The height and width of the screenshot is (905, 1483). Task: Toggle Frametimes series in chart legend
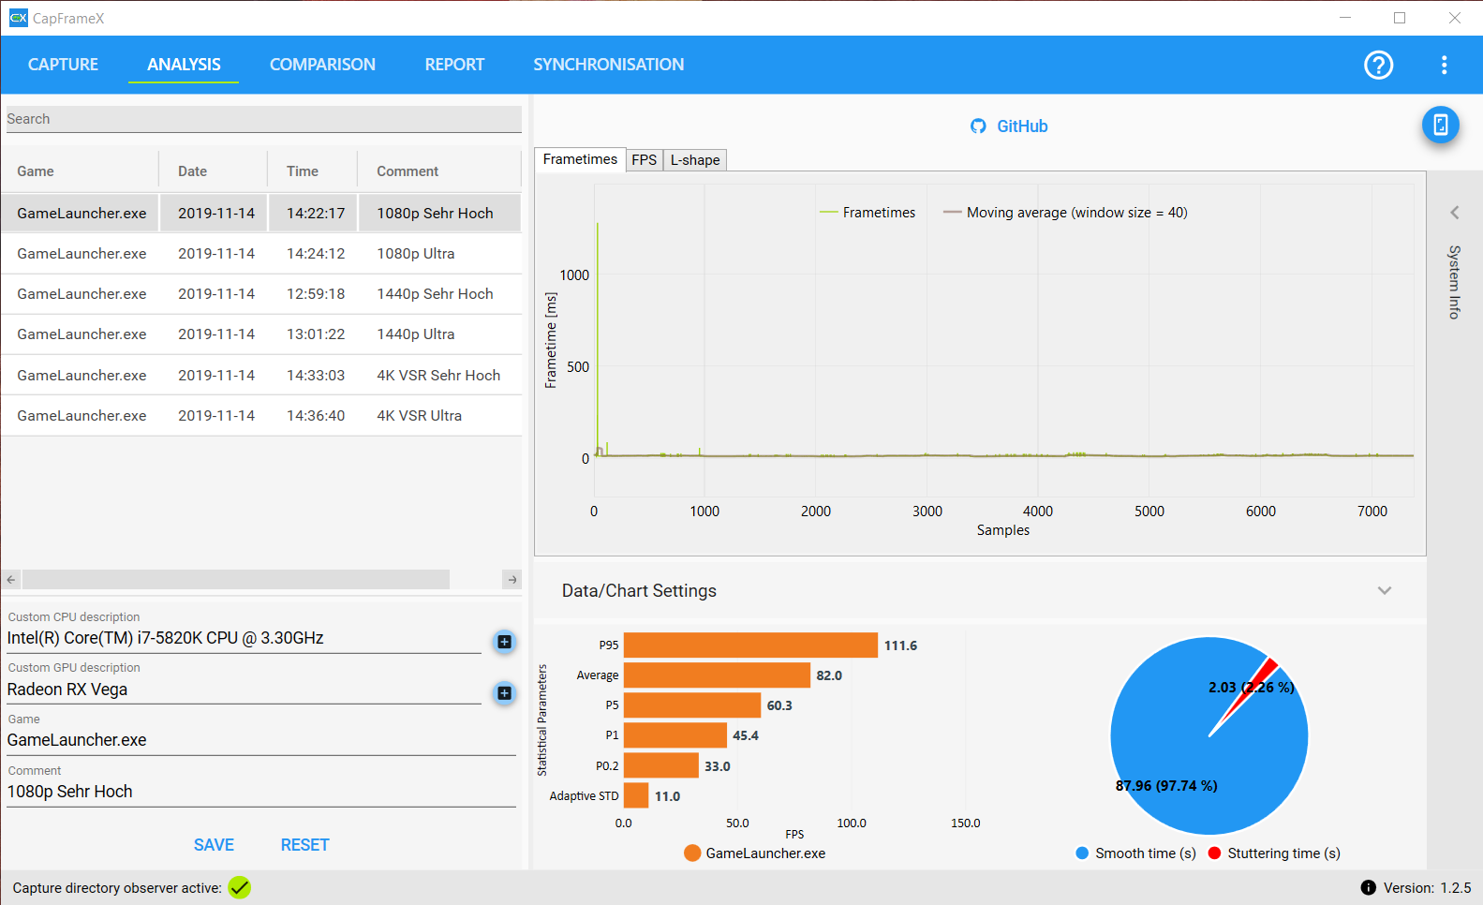[868, 213]
